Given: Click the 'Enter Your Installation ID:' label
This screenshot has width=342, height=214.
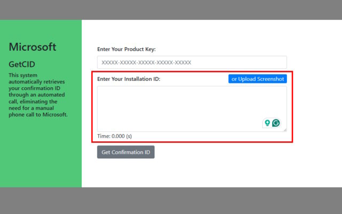Looking at the screenshot, I should point(129,79).
